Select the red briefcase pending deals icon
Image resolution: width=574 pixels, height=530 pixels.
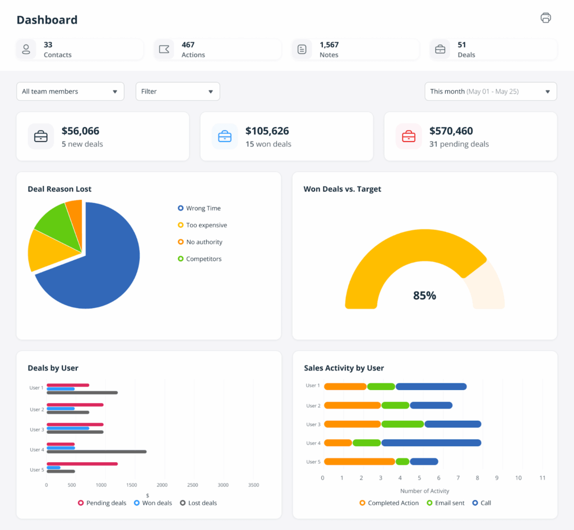click(409, 137)
